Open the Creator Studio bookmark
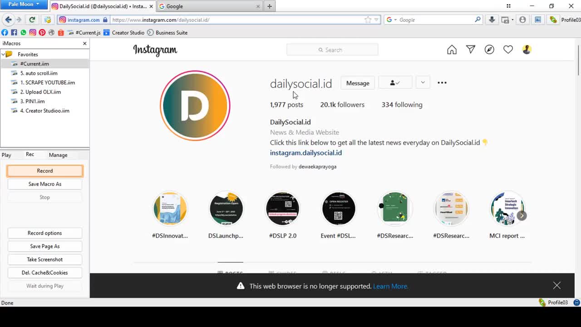The width and height of the screenshot is (581, 327). click(x=124, y=32)
